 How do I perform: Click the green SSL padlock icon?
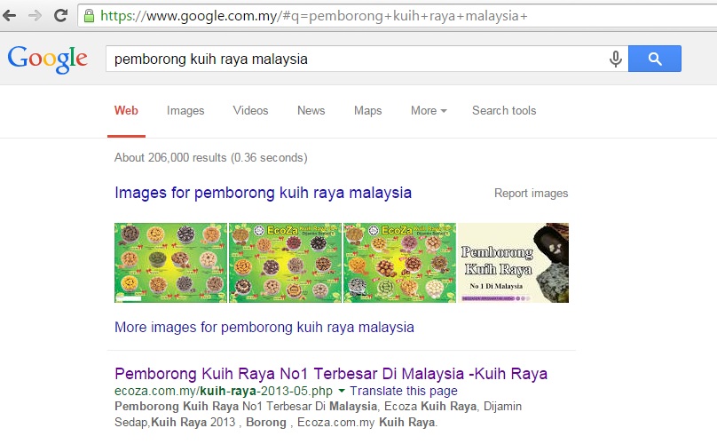pos(89,16)
